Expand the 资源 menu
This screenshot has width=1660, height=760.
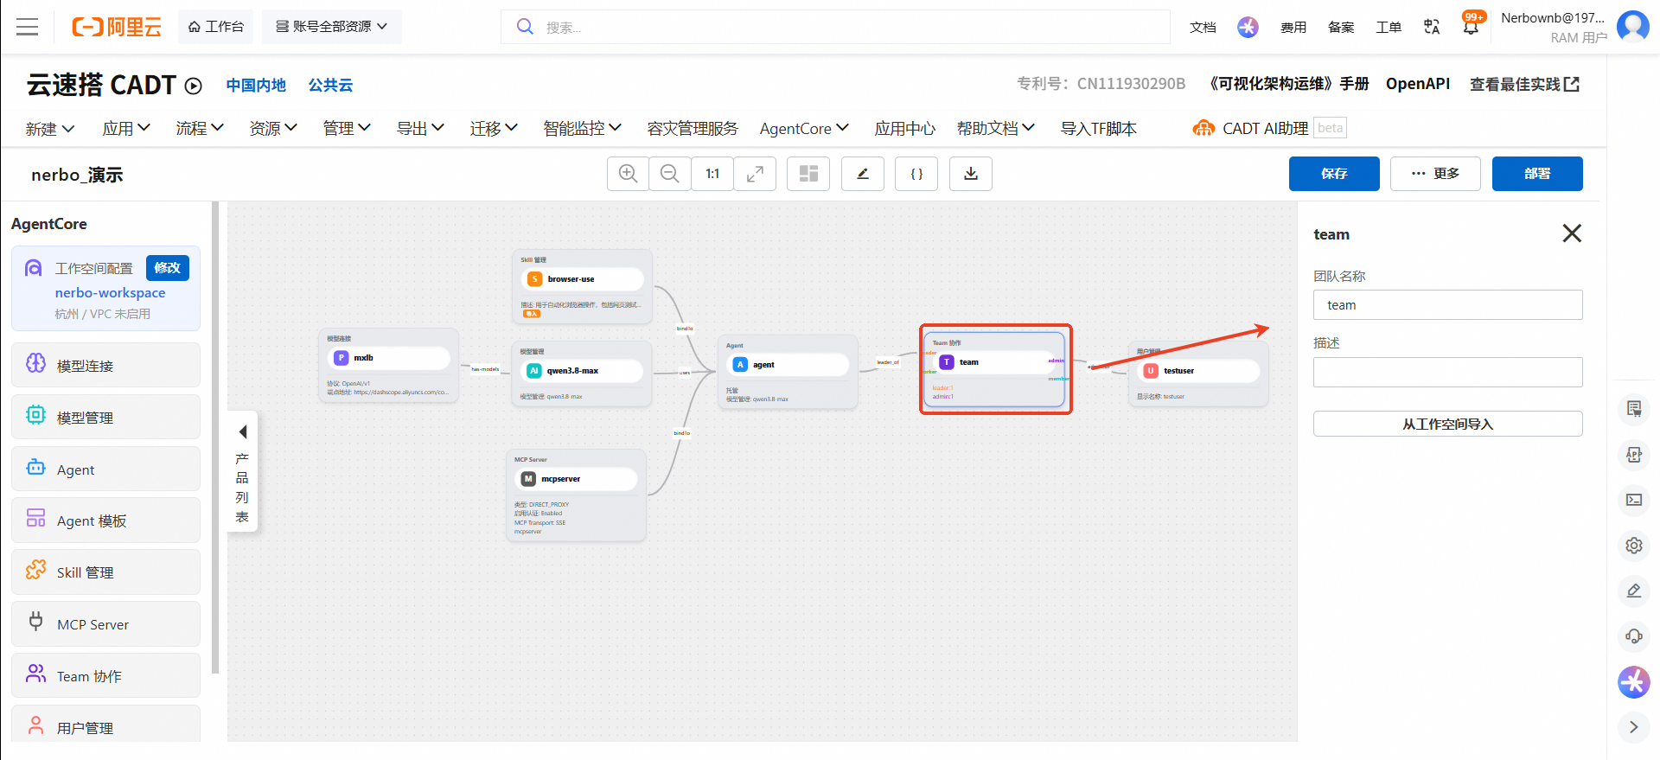pyautogui.click(x=273, y=129)
